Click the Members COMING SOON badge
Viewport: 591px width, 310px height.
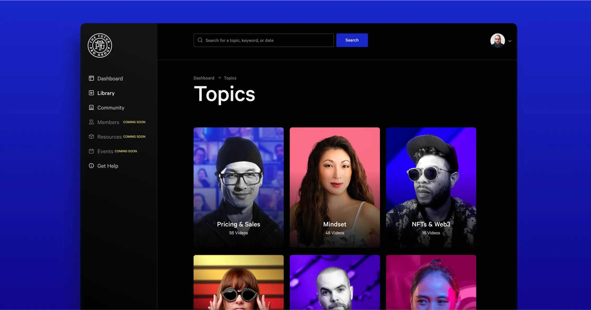(x=134, y=122)
